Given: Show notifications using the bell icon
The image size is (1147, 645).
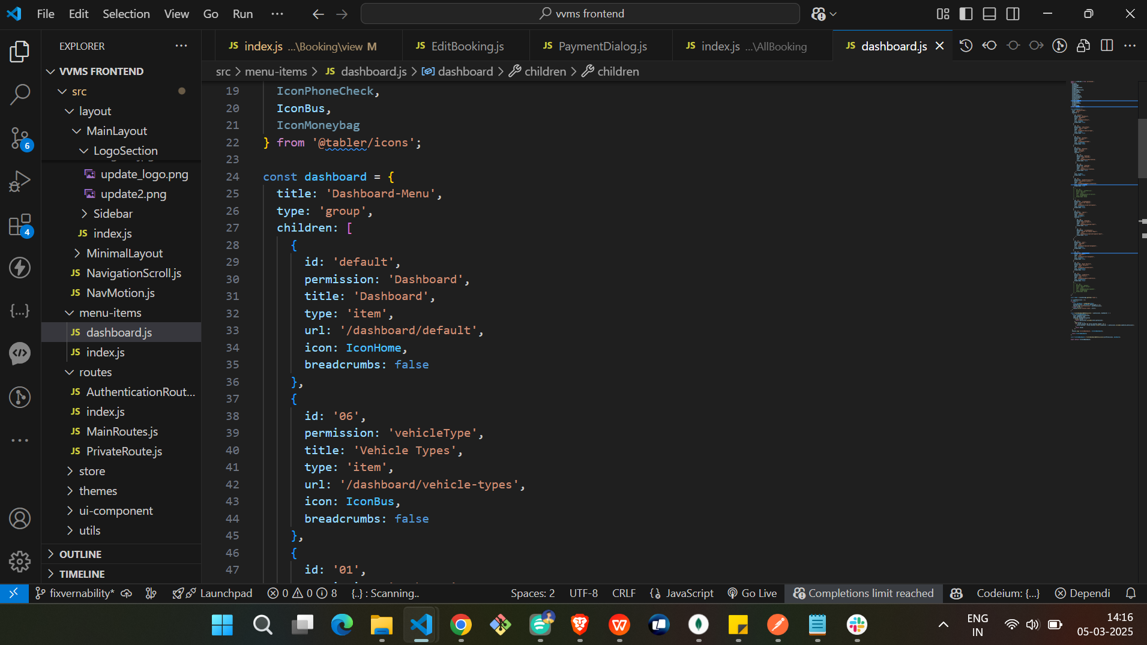Looking at the screenshot, I should [1130, 593].
